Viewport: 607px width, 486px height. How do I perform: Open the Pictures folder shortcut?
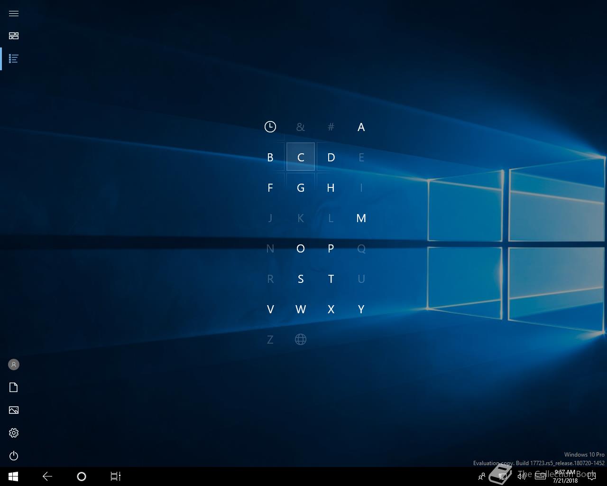point(14,410)
